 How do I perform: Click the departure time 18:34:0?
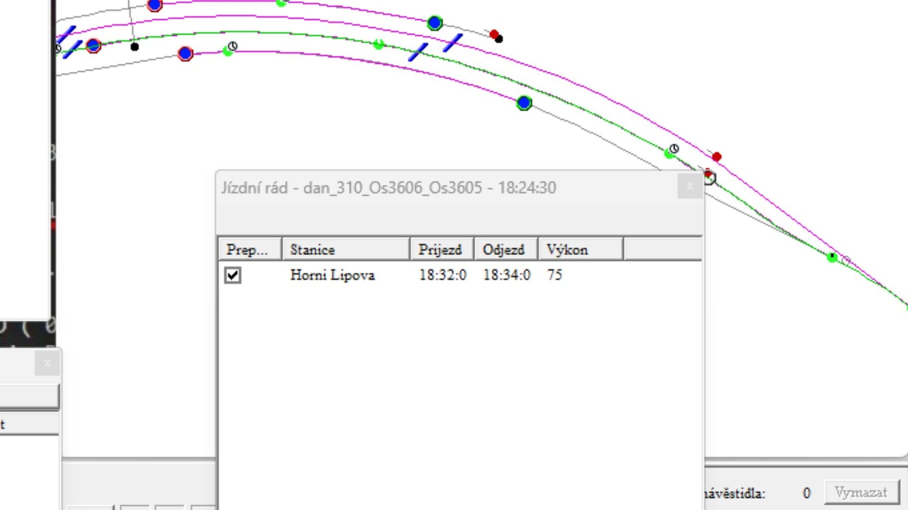[x=506, y=275]
